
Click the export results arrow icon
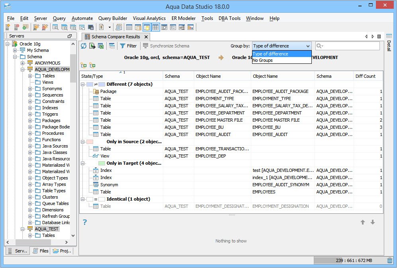[92, 46]
